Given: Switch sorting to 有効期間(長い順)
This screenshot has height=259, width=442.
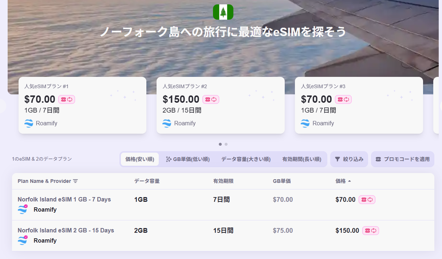Looking at the screenshot, I should click(301, 159).
